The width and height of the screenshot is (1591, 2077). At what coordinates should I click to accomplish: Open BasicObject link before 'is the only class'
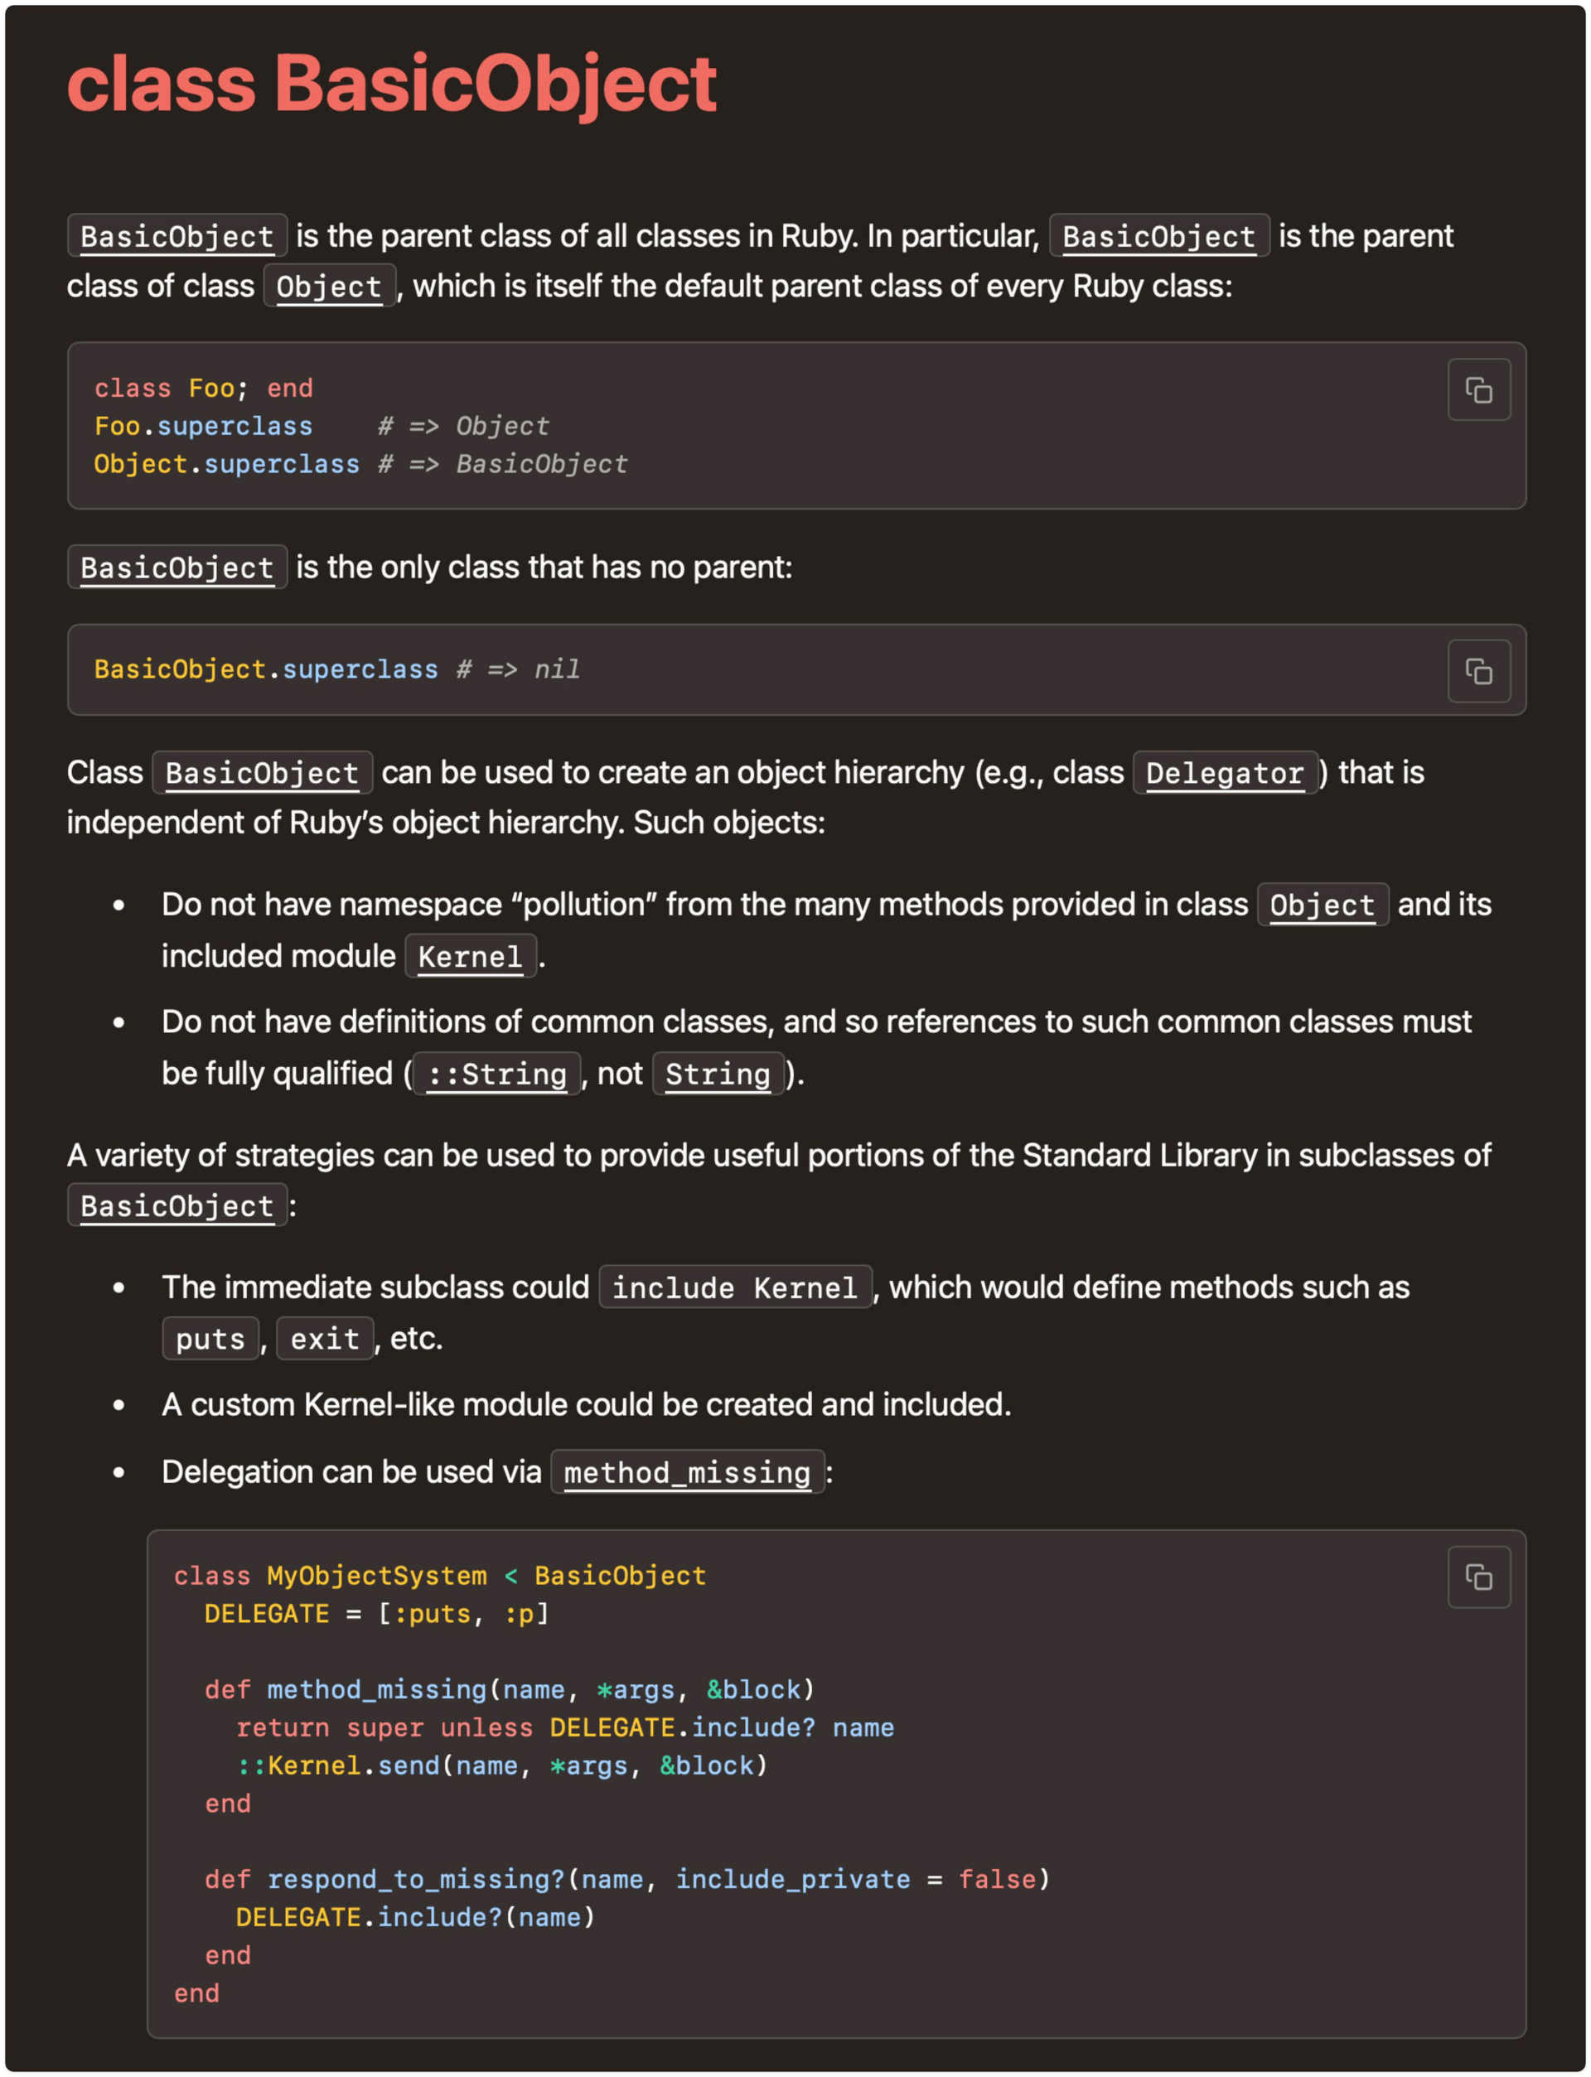pos(177,568)
